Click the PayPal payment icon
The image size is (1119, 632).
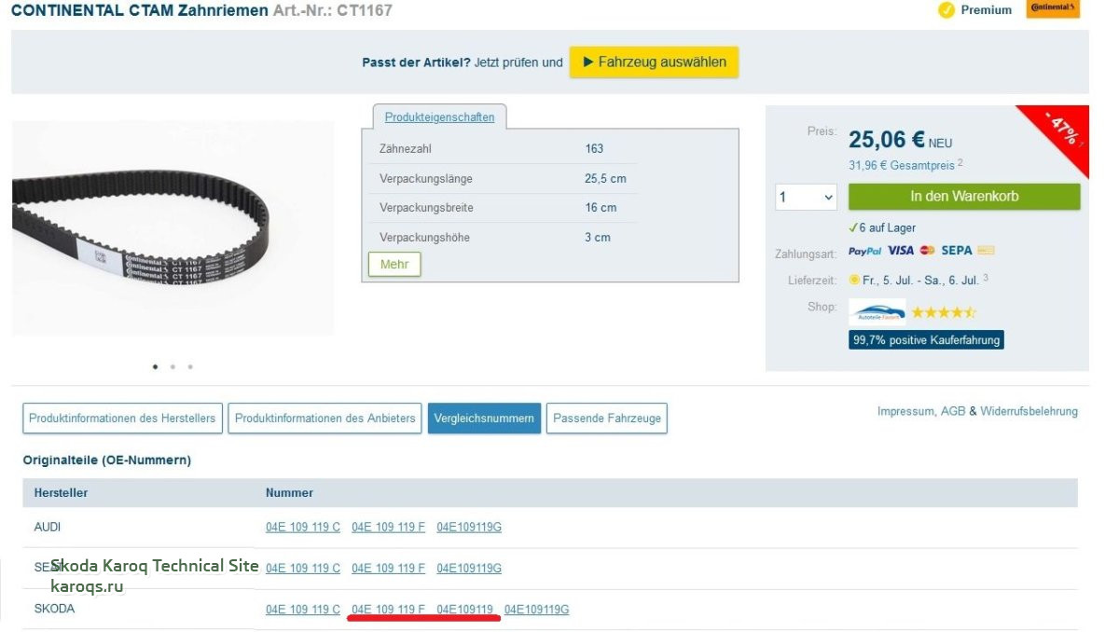click(864, 251)
